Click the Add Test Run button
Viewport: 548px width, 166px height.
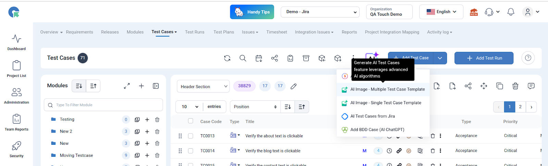pos(484,58)
